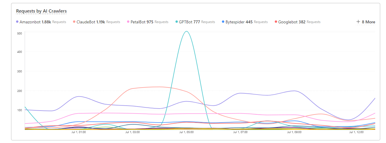This screenshot has height=143, width=386.
Task: Click the Jul 1, 09:00 axis label
Action: pos(294,132)
